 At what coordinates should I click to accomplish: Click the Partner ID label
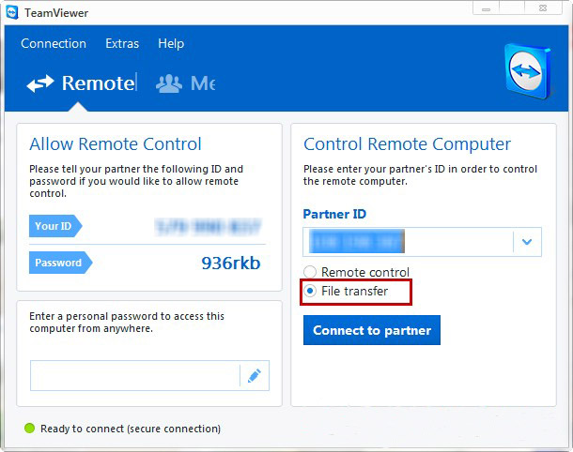pos(334,214)
